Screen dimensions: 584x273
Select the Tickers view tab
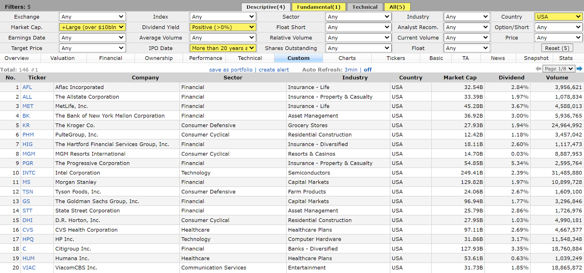[396, 58]
